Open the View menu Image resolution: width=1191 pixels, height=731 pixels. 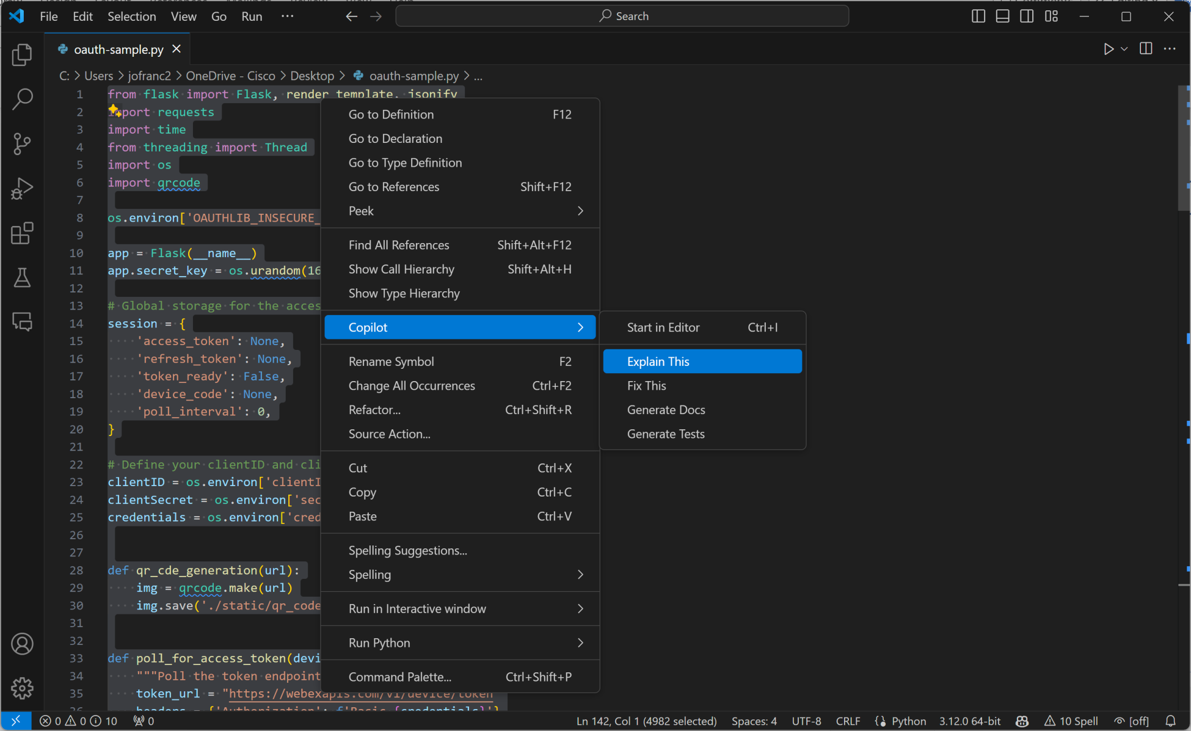[x=183, y=16]
